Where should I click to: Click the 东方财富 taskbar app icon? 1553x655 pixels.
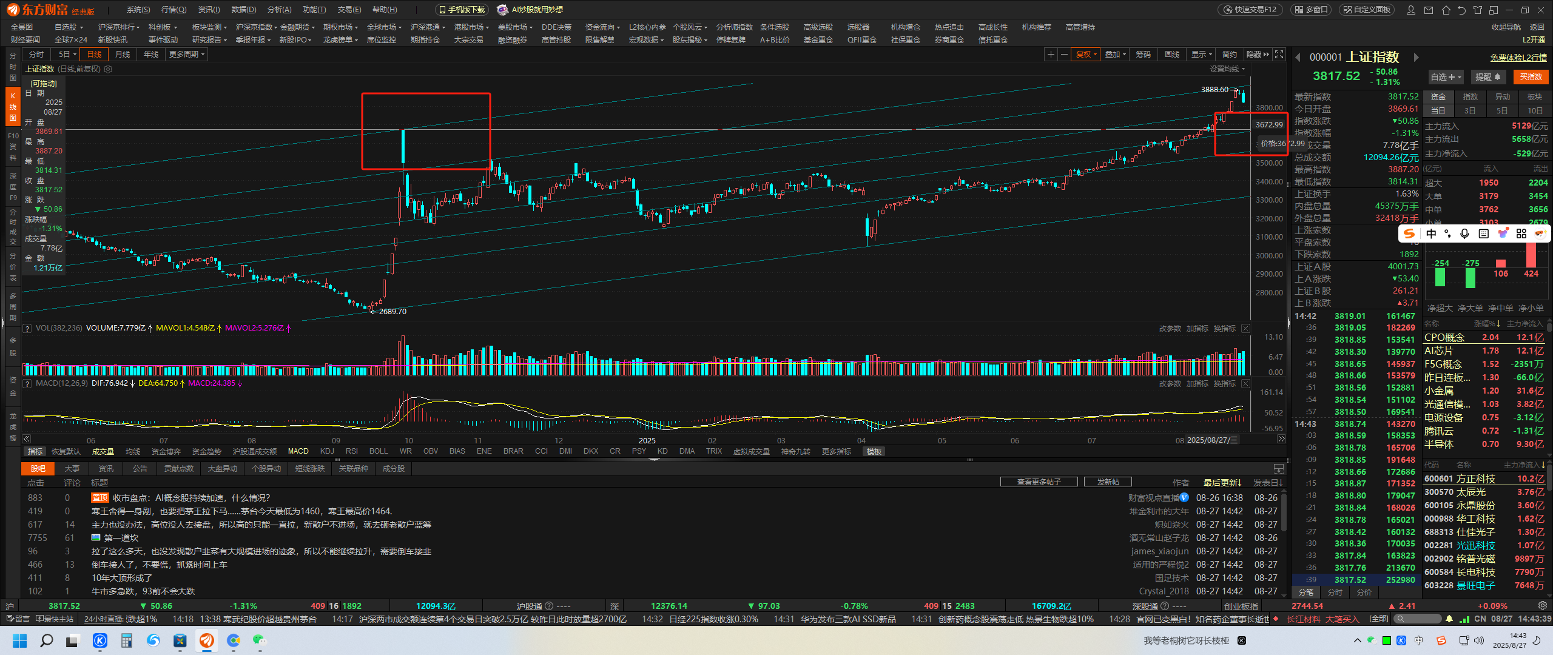click(206, 640)
